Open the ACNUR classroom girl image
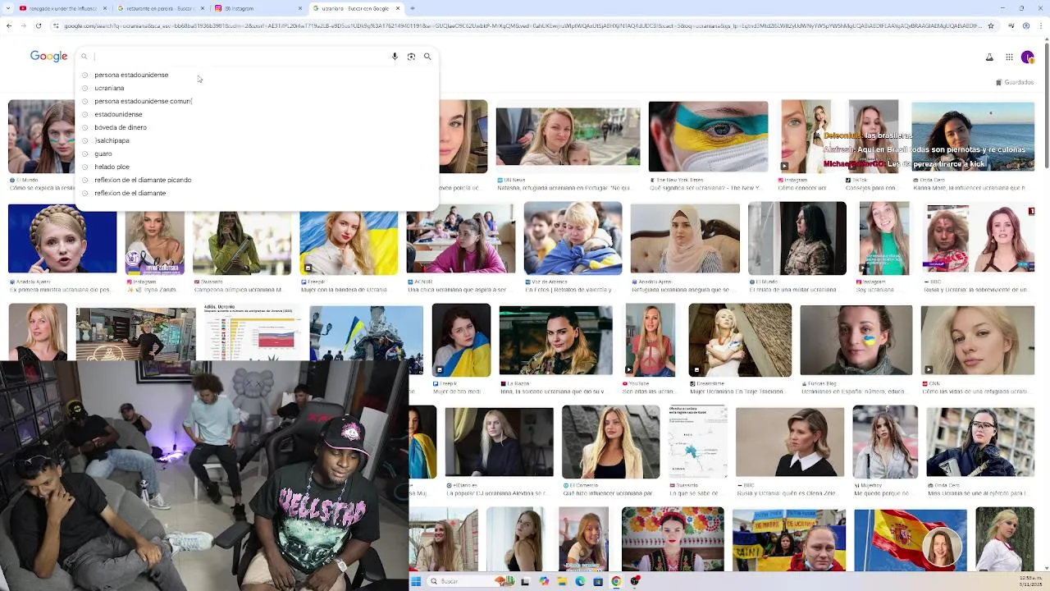This screenshot has height=591, width=1050. point(461,239)
